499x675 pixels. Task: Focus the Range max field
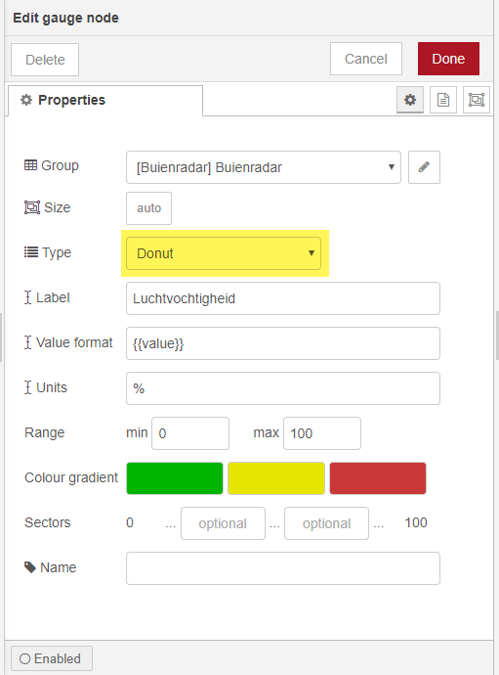(322, 433)
